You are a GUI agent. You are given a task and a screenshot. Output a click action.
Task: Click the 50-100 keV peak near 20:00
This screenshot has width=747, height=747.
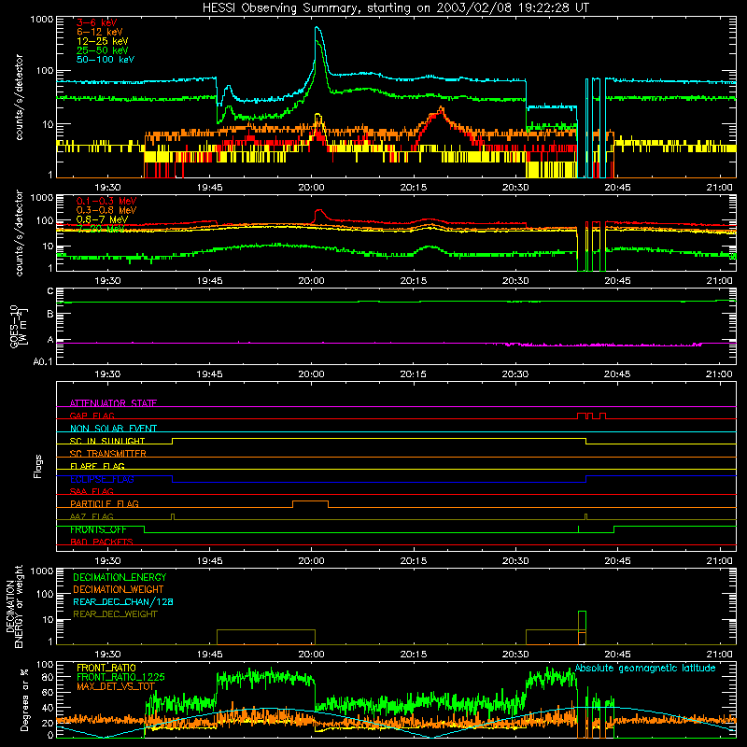(x=317, y=29)
